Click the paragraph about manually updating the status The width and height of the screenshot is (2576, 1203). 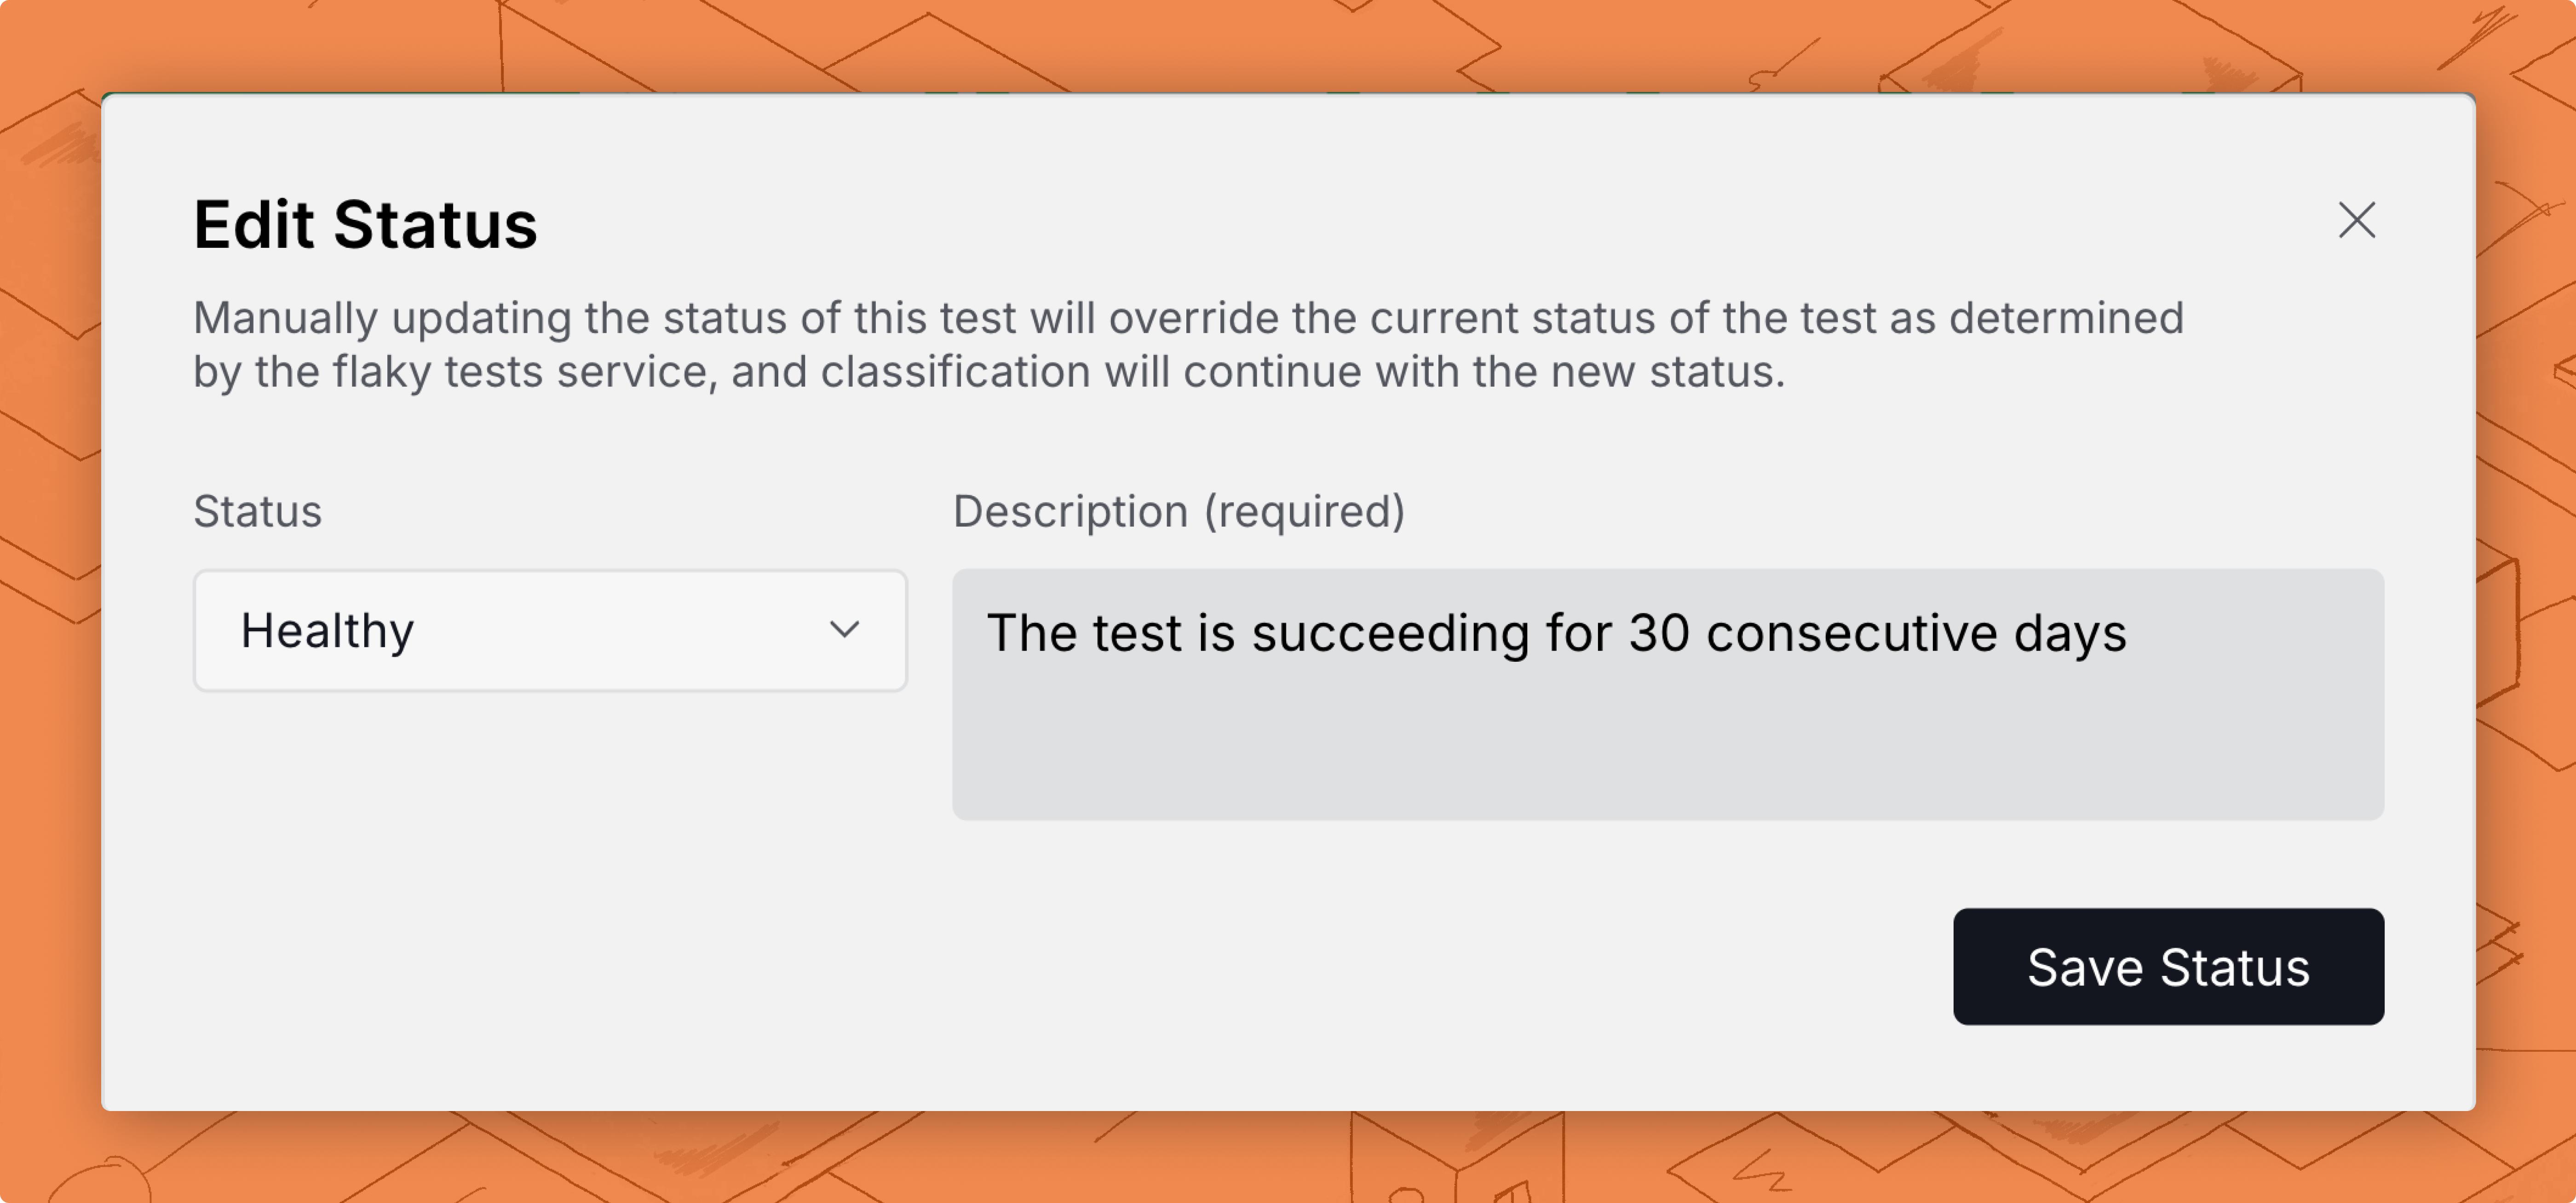(x=1188, y=345)
